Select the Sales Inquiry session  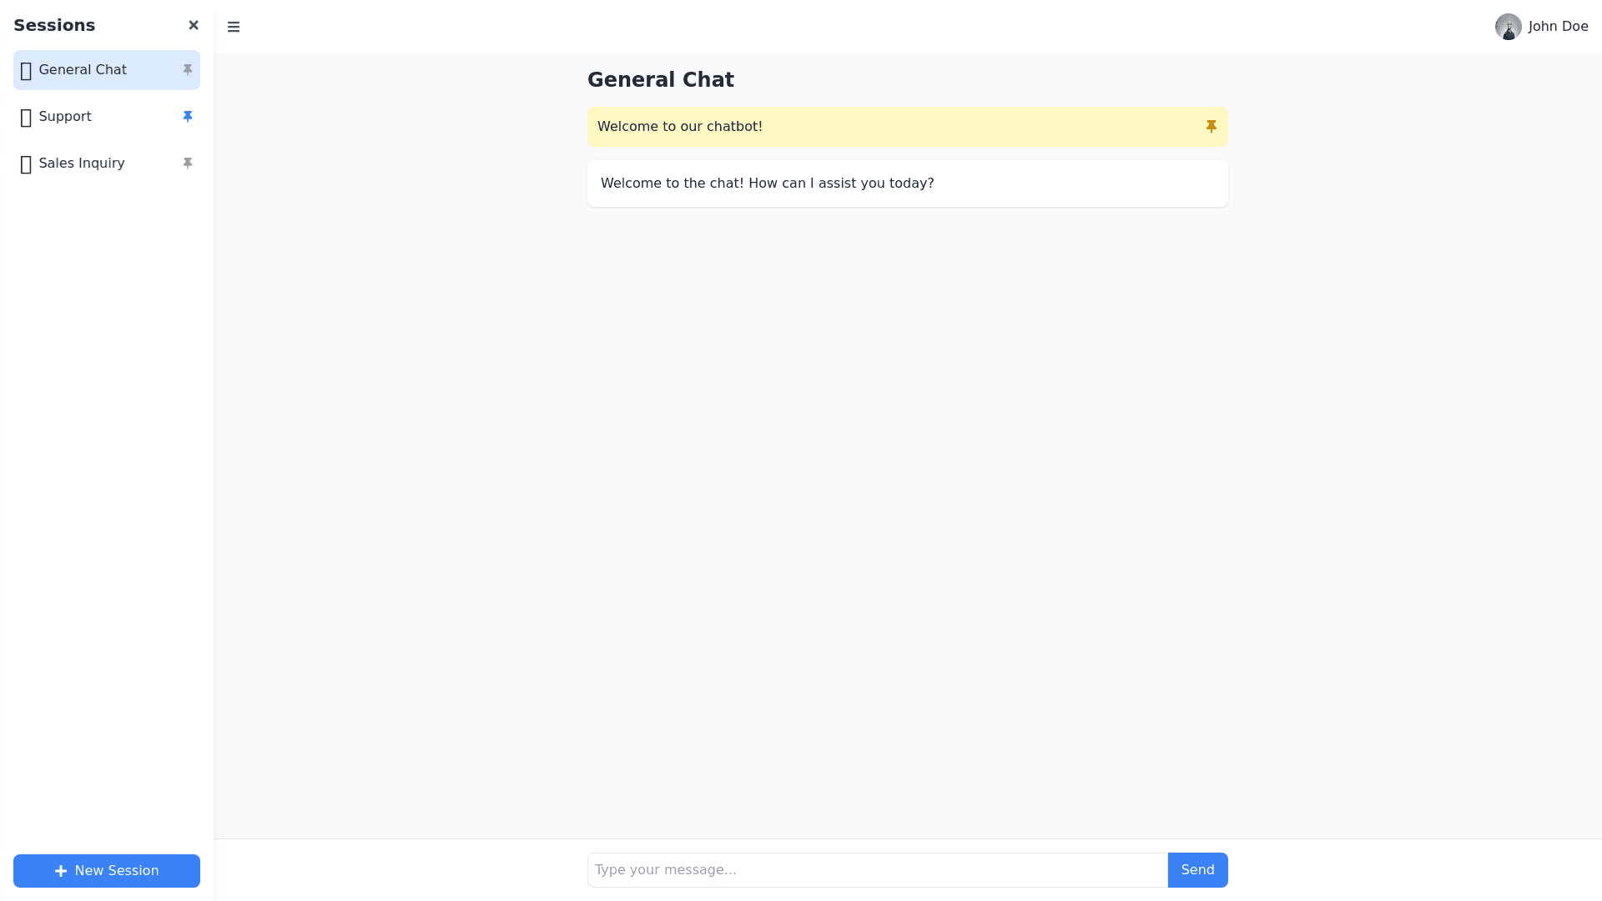point(82,164)
